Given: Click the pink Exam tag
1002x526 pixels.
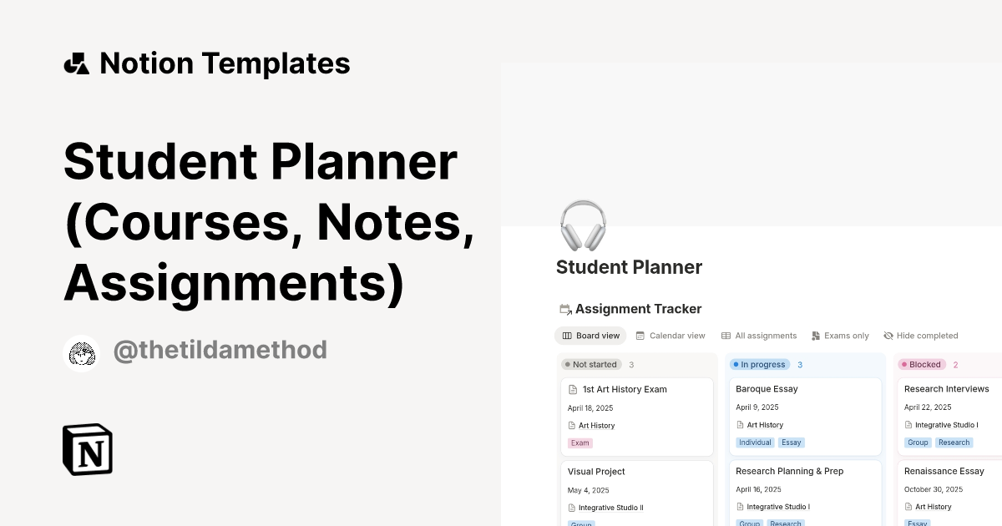Looking at the screenshot, I should coord(579,443).
